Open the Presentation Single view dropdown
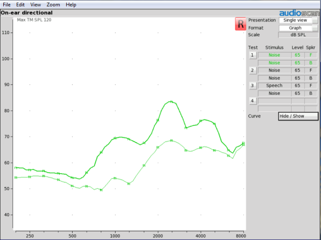321x240 pixels. point(299,20)
